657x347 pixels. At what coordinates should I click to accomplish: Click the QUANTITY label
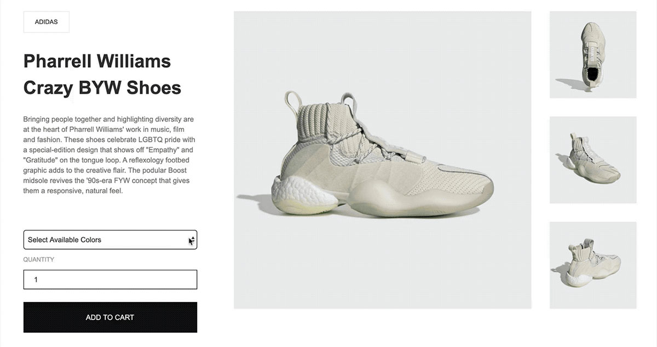[x=39, y=259]
